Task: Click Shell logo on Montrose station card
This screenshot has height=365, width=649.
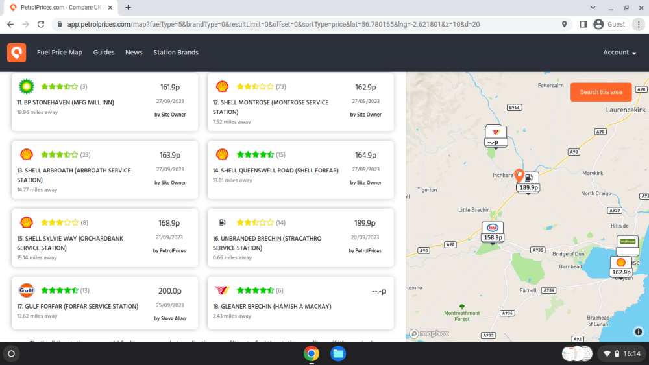Action: coord(222,86)
